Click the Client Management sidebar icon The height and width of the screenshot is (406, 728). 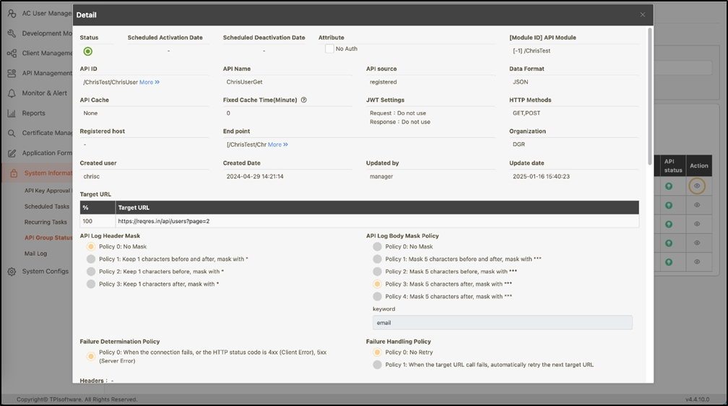12,53
